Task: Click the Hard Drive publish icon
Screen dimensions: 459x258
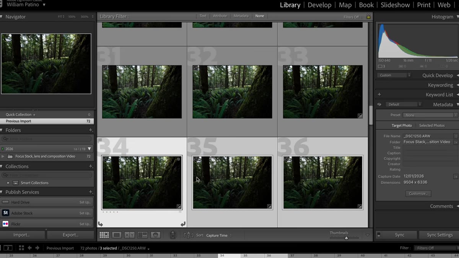Action: pyautogui.click(x=5, y=202)
